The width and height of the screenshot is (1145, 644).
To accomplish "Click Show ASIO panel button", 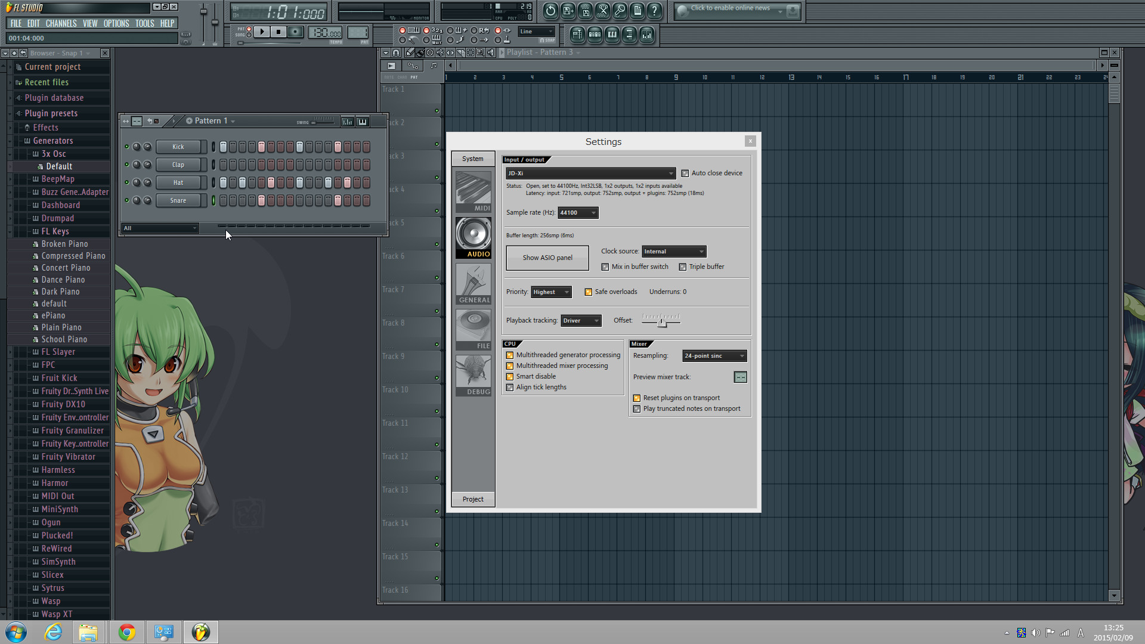I will 547,258.
